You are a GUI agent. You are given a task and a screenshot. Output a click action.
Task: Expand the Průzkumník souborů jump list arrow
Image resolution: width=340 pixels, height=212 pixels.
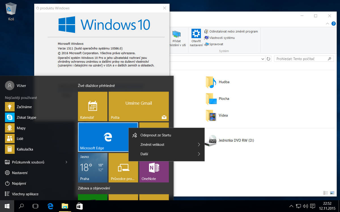tap(67, 162)
